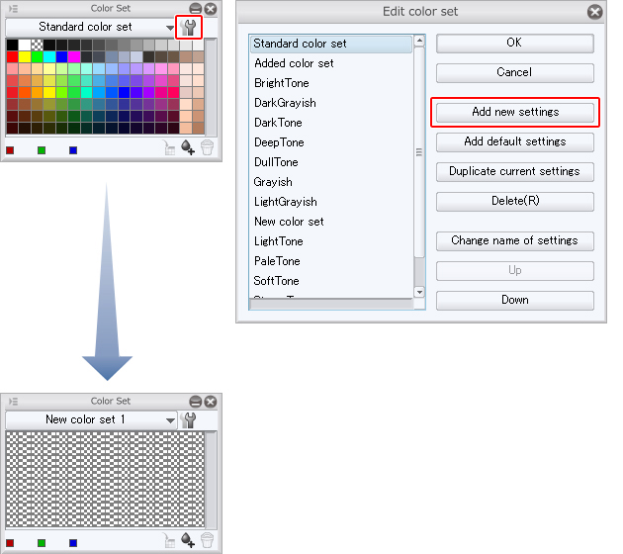Click the color set list scrollbar down arrow
The image size is (623, 554).
(419, 292)
